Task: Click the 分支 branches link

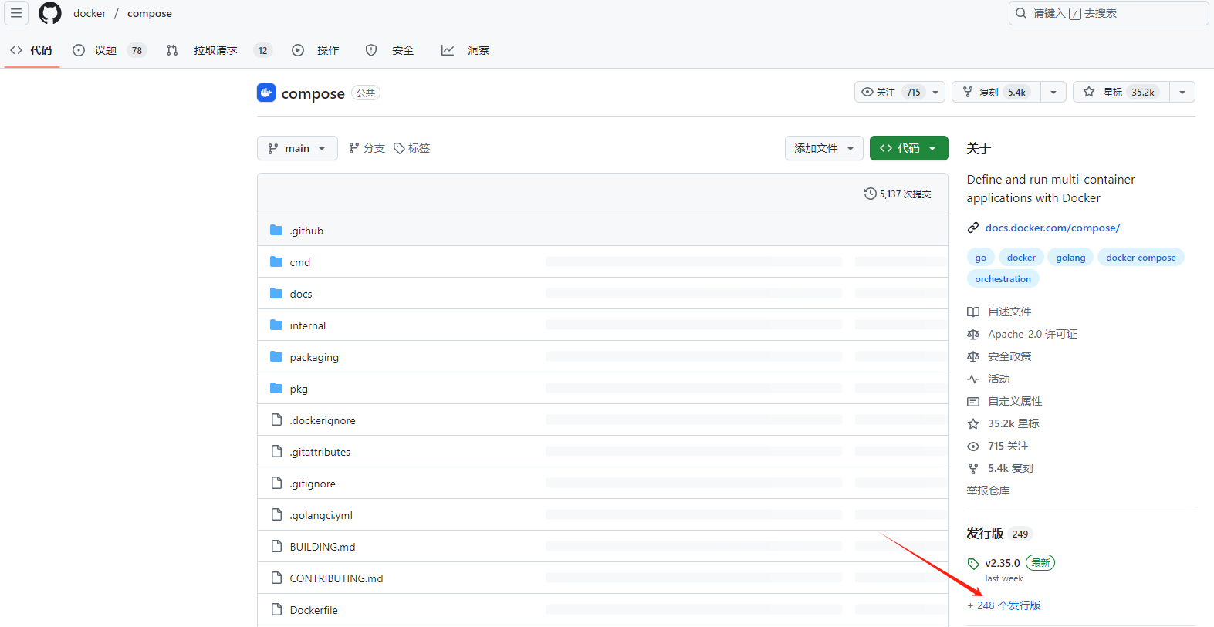Action: [x=367, y=148]
